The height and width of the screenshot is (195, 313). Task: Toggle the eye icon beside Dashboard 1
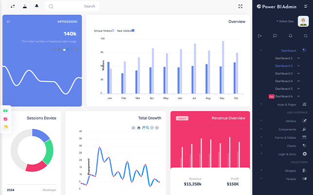(298, 58)
